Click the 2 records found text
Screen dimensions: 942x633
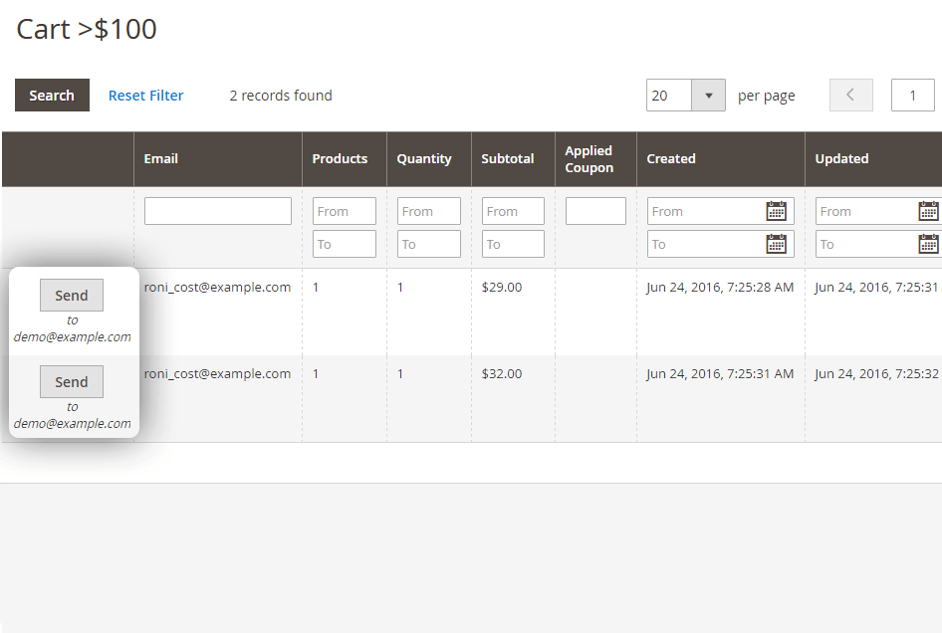coord(281,96)
